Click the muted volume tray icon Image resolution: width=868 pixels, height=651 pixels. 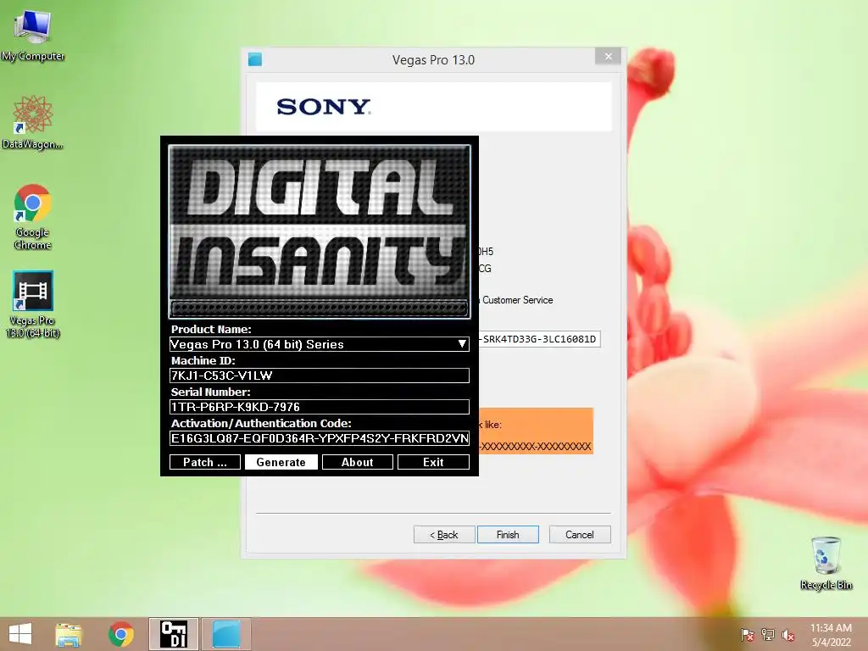click(787, 634)
